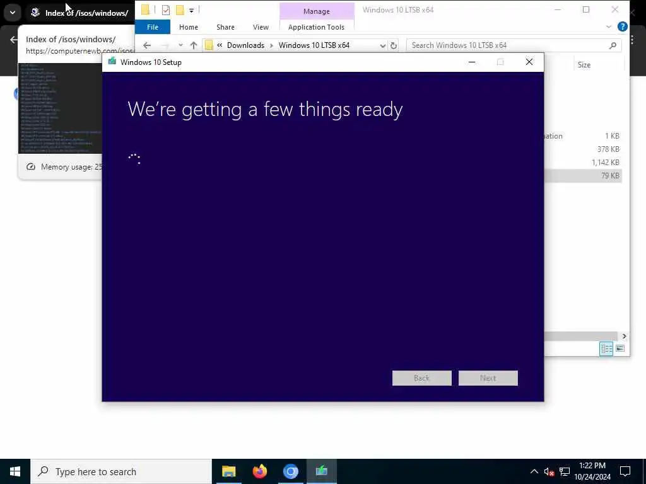Navigate up one folder level
The image size is (646, 484).
pos(194,45)
